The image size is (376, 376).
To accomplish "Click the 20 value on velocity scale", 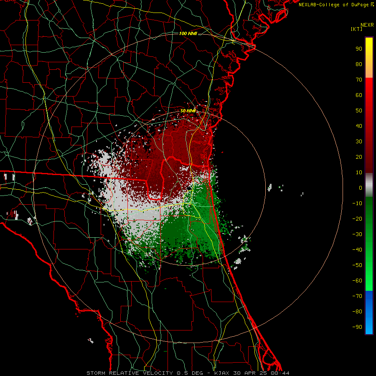I will tap(359, 157).
